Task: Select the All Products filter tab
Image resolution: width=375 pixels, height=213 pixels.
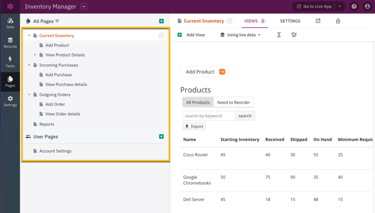Action: (198, 102)
